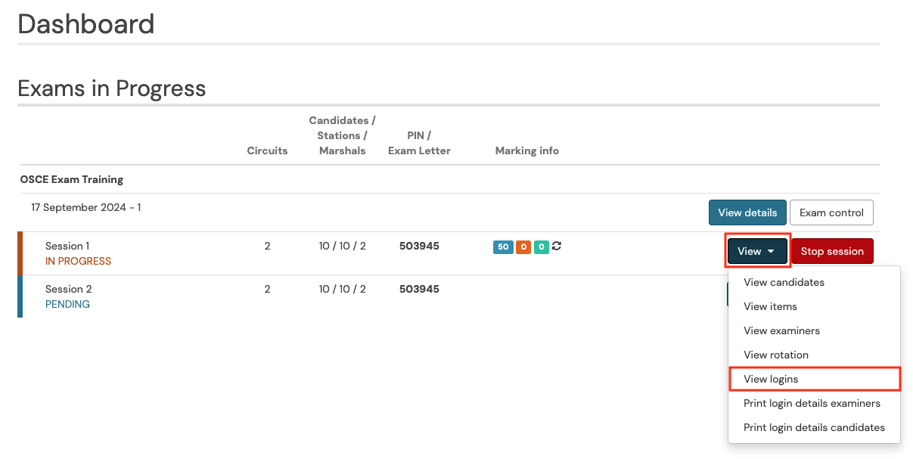Choose View examiners menu entry
The width and height of the screenshot is (913, 459).
tap(814, 330)
